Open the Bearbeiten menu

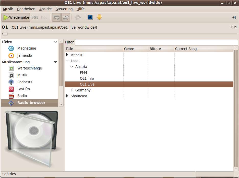coord(26,9)
